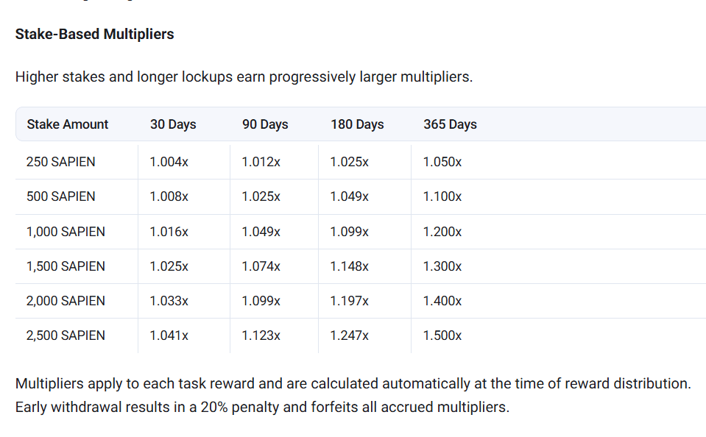Click the 1.123x multiplier cell
This screenshot has height=437, width=706.
coord(261,335)
